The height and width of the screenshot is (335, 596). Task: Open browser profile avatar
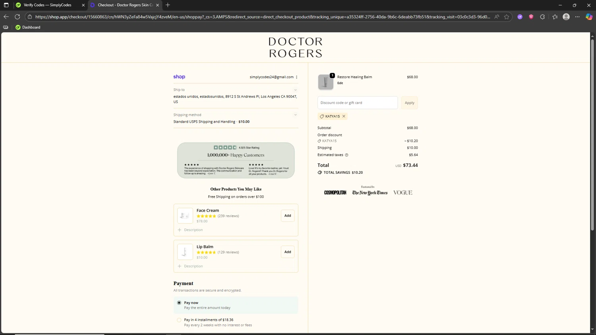(x=566, y=17)
